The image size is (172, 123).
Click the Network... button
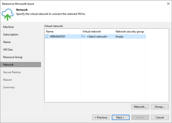tap(140, 107)
